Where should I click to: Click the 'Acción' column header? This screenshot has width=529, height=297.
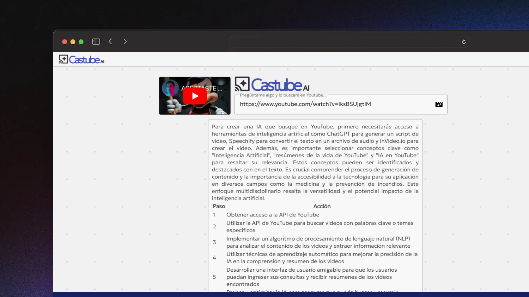(x=322, y=206)
